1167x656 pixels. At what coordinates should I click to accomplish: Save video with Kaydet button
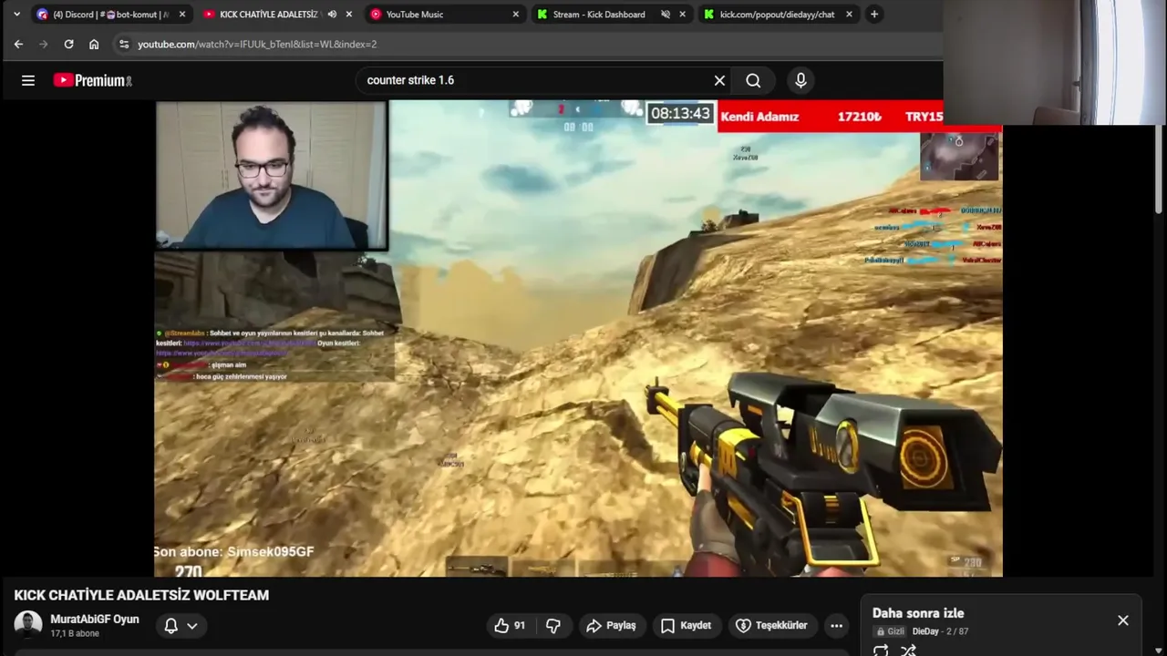(x=686, y=625)
